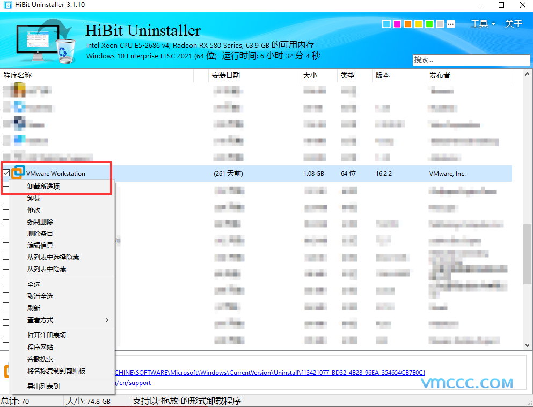Select 卸载 in the context menu
This screenshot has width=533, height=407.
[x=34, y=198]
